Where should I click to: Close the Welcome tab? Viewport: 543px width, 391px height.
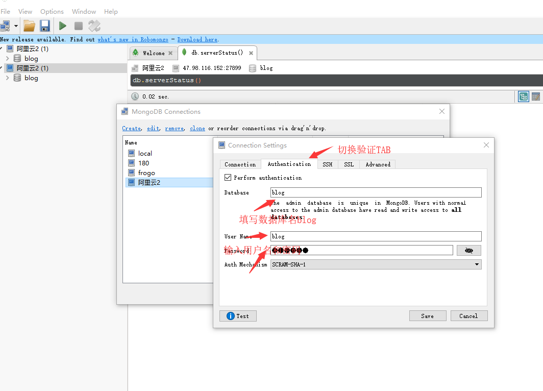pos(170,53)
